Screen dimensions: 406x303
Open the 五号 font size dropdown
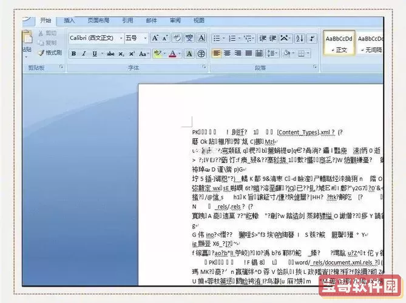tap(145, 38)
